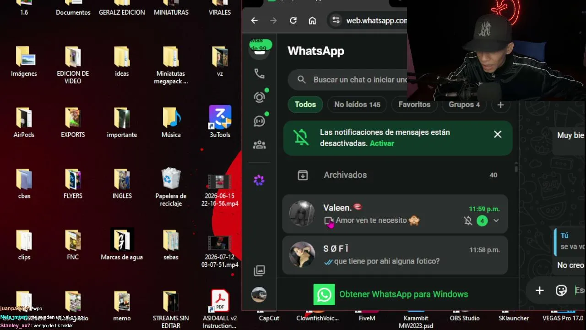This screenshot has height=330, width=586.
Task: Open the emoji and sticker picker
Action: click(561, 291)
